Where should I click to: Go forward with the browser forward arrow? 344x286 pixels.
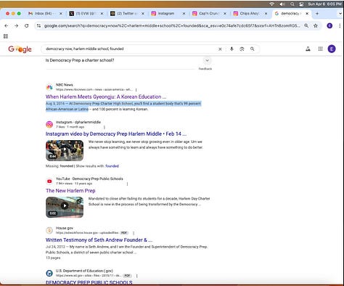(x=16, y=25)
